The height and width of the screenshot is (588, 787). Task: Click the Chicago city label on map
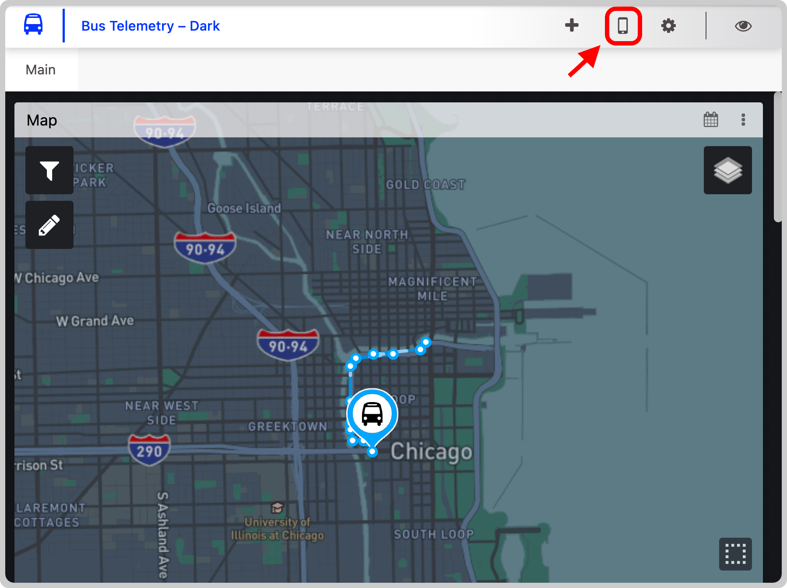click(431, 452)
